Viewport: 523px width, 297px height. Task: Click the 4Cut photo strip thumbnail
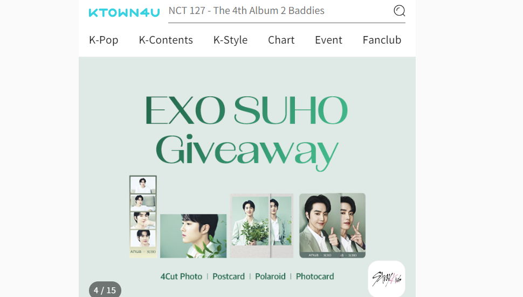(143, 217)
